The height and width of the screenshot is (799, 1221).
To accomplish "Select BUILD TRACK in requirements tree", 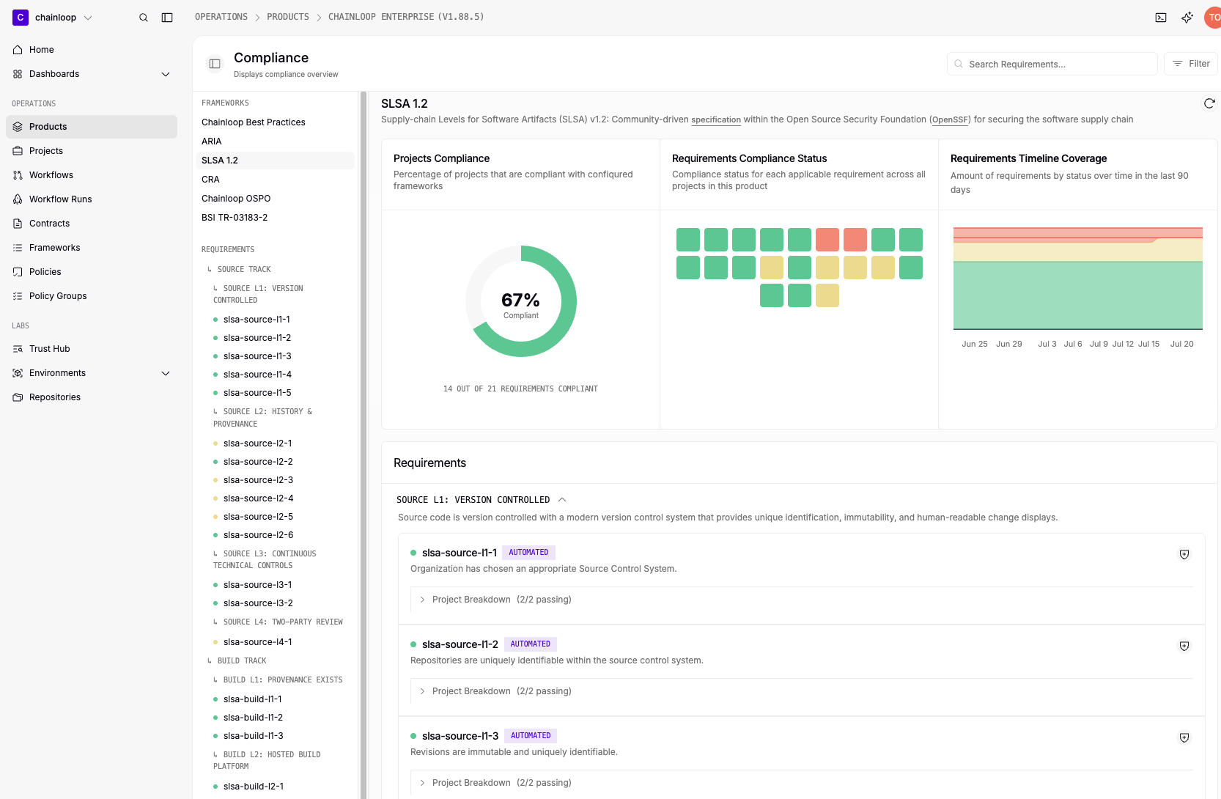I will (242, 661).
